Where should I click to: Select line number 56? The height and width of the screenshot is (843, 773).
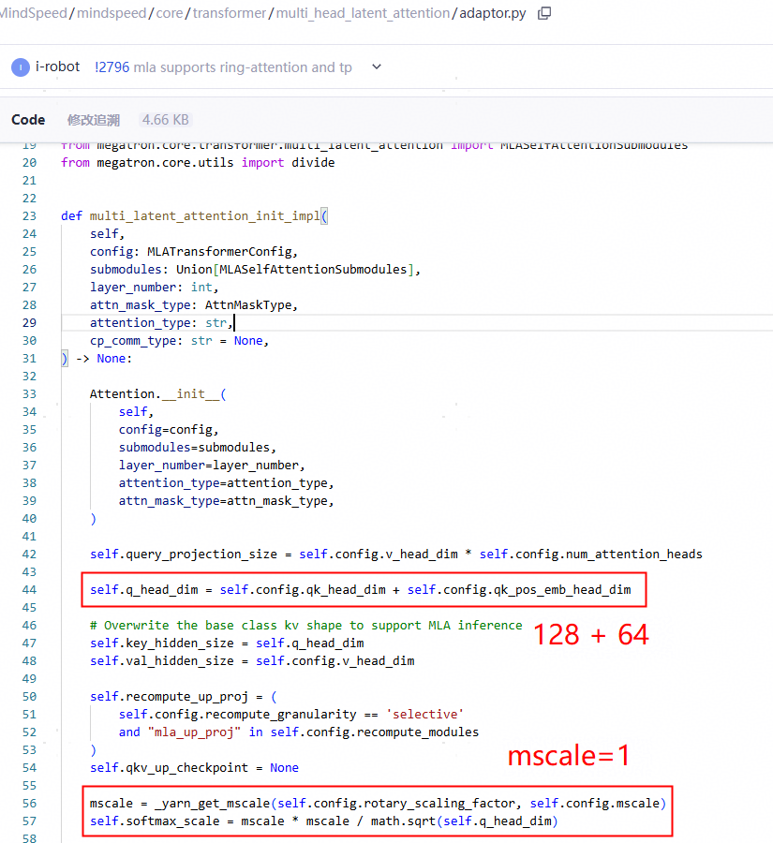(30, 804)
